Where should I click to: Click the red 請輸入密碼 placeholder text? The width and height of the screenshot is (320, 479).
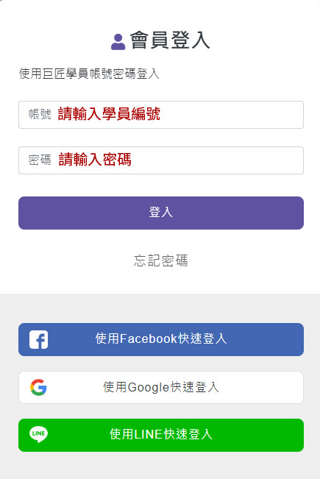(x=95, y=160)
